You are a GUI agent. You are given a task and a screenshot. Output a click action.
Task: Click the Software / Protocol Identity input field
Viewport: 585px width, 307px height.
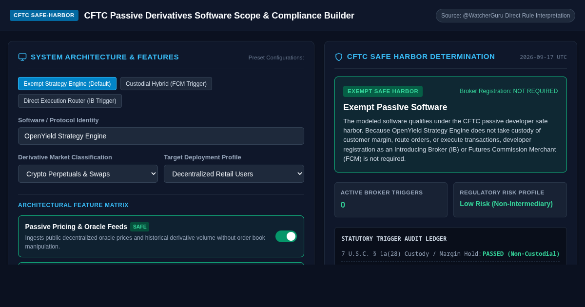pyautogui.click(x=161, y=136)
